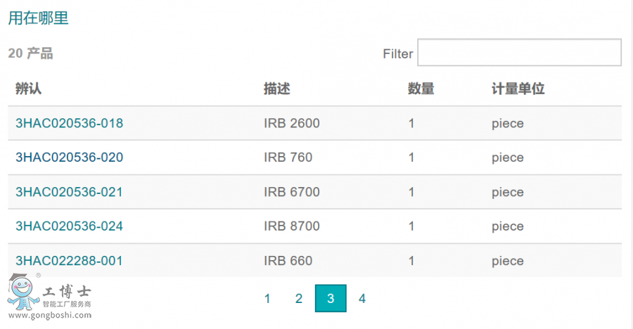Click the 数量 column header

pyautogui.click(x=421, y=89)
